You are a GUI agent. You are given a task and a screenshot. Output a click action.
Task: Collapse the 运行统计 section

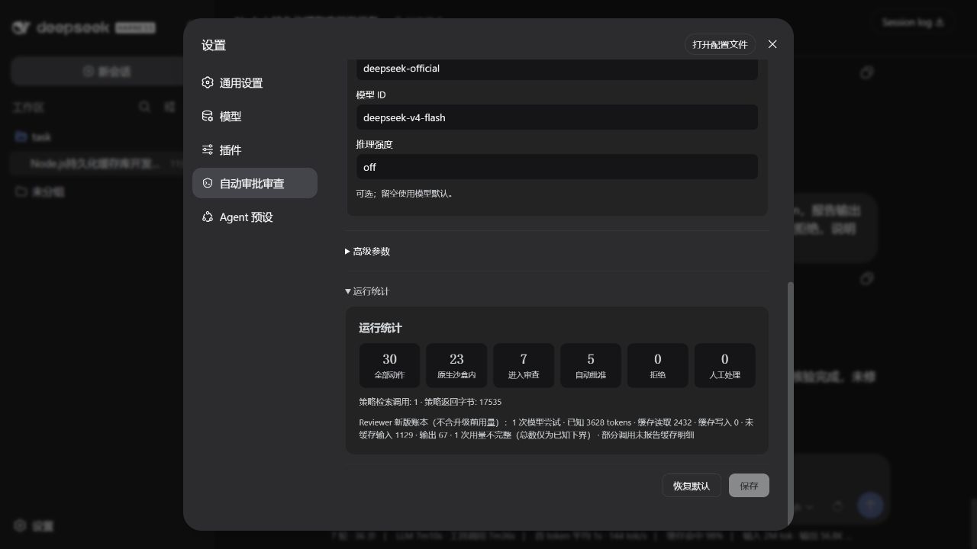(x=367, y=291)
